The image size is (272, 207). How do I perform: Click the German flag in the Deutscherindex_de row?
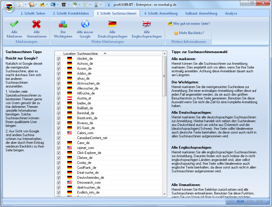click(x=70, y=178)
